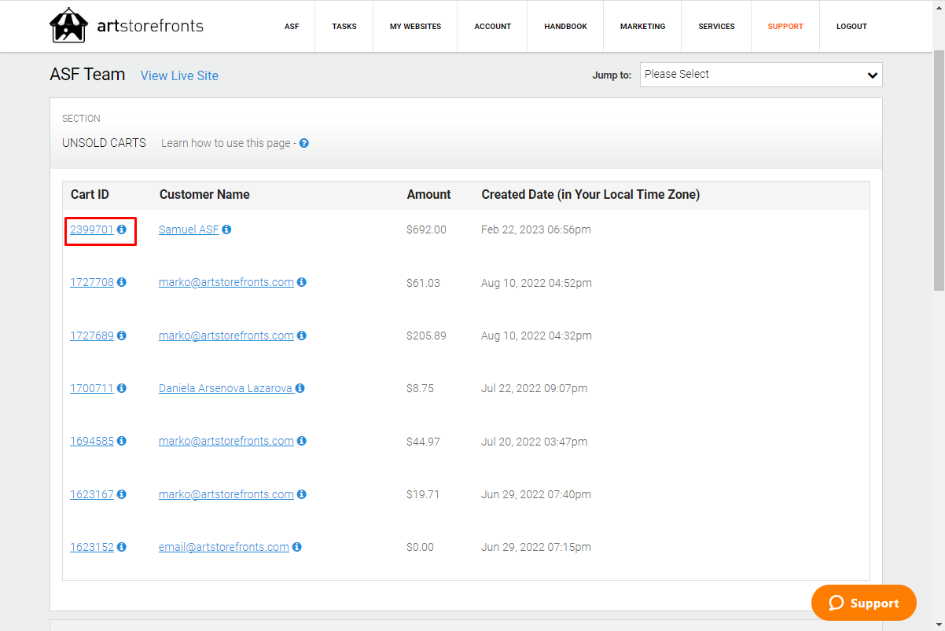
Task: Click info icon beside cart 1727708
Action: [x=122, y=282]
